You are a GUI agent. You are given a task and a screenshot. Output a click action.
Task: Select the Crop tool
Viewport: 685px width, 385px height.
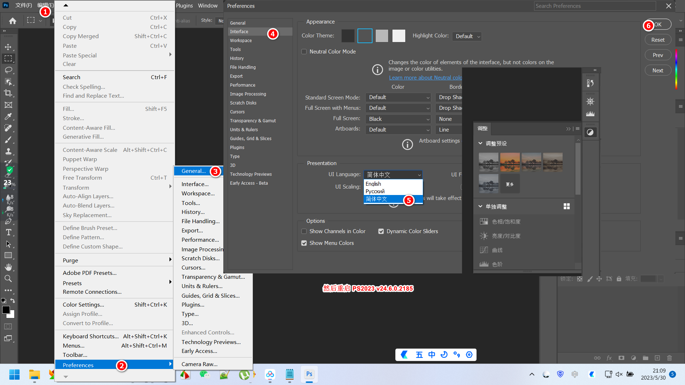tap(8, 93)
